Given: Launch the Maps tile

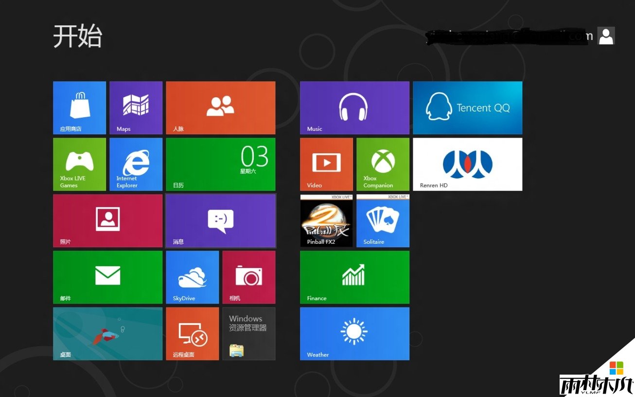Looking at the screenshot, I should pos(136,108).
